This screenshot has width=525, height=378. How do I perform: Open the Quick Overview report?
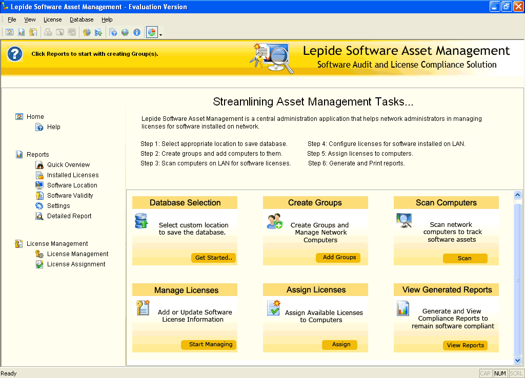[68, 164]
